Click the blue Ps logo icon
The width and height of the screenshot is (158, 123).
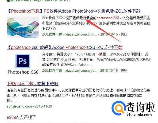23,61
